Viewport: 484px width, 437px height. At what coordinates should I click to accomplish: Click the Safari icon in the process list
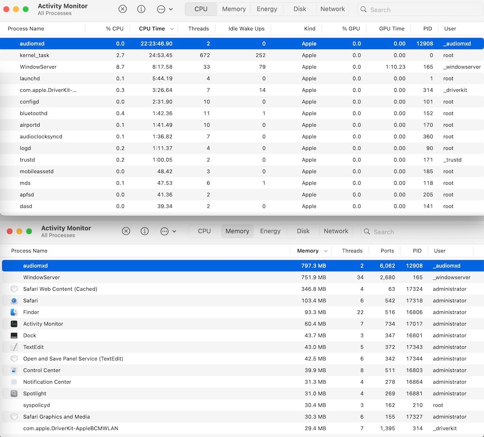coord(14,301)
